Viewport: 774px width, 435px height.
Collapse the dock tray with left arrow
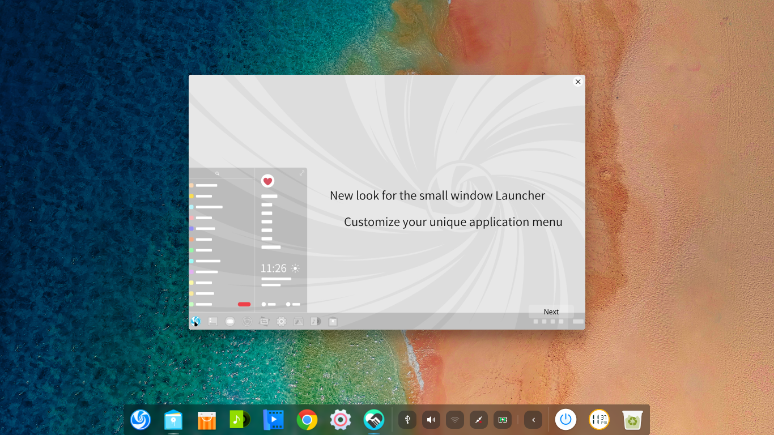[x=533, y=420]
